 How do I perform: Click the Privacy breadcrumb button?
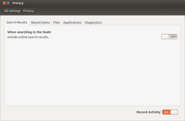(28, 11)
